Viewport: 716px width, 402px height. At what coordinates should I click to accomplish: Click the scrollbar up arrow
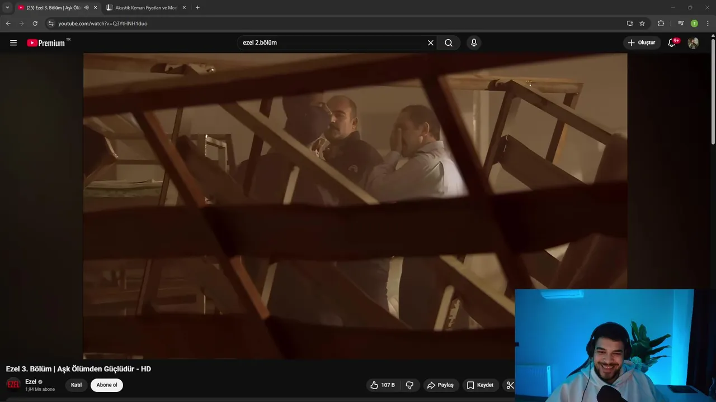click(x=713, y=35)
